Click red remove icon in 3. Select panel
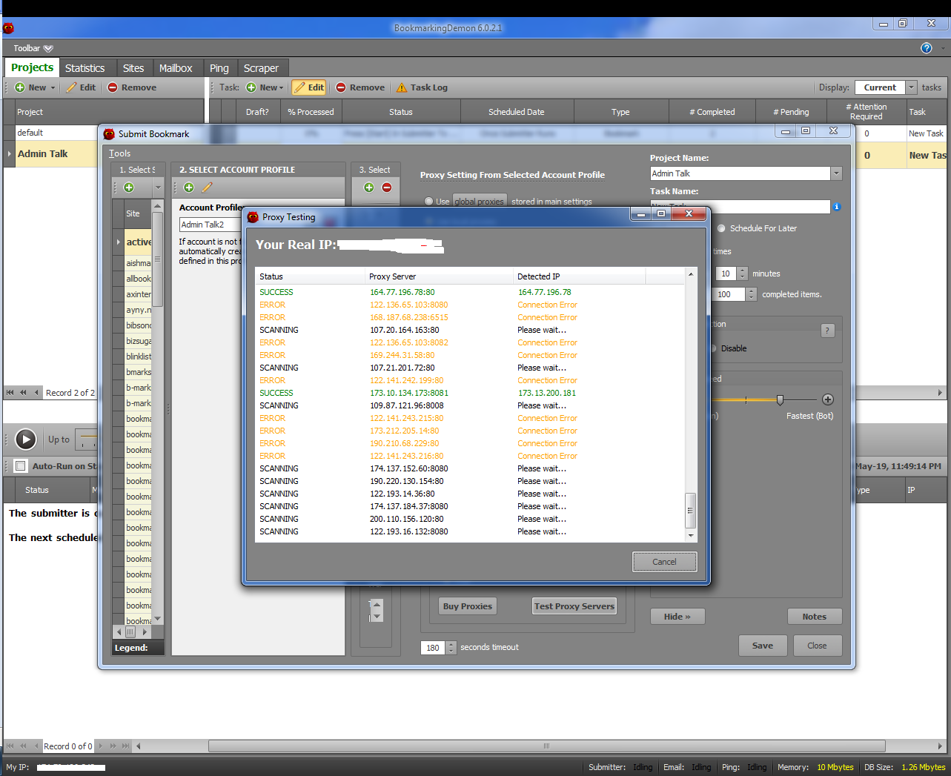Image resolution: width=951 pixels, height=776 pixels. [x=387, y=188]
